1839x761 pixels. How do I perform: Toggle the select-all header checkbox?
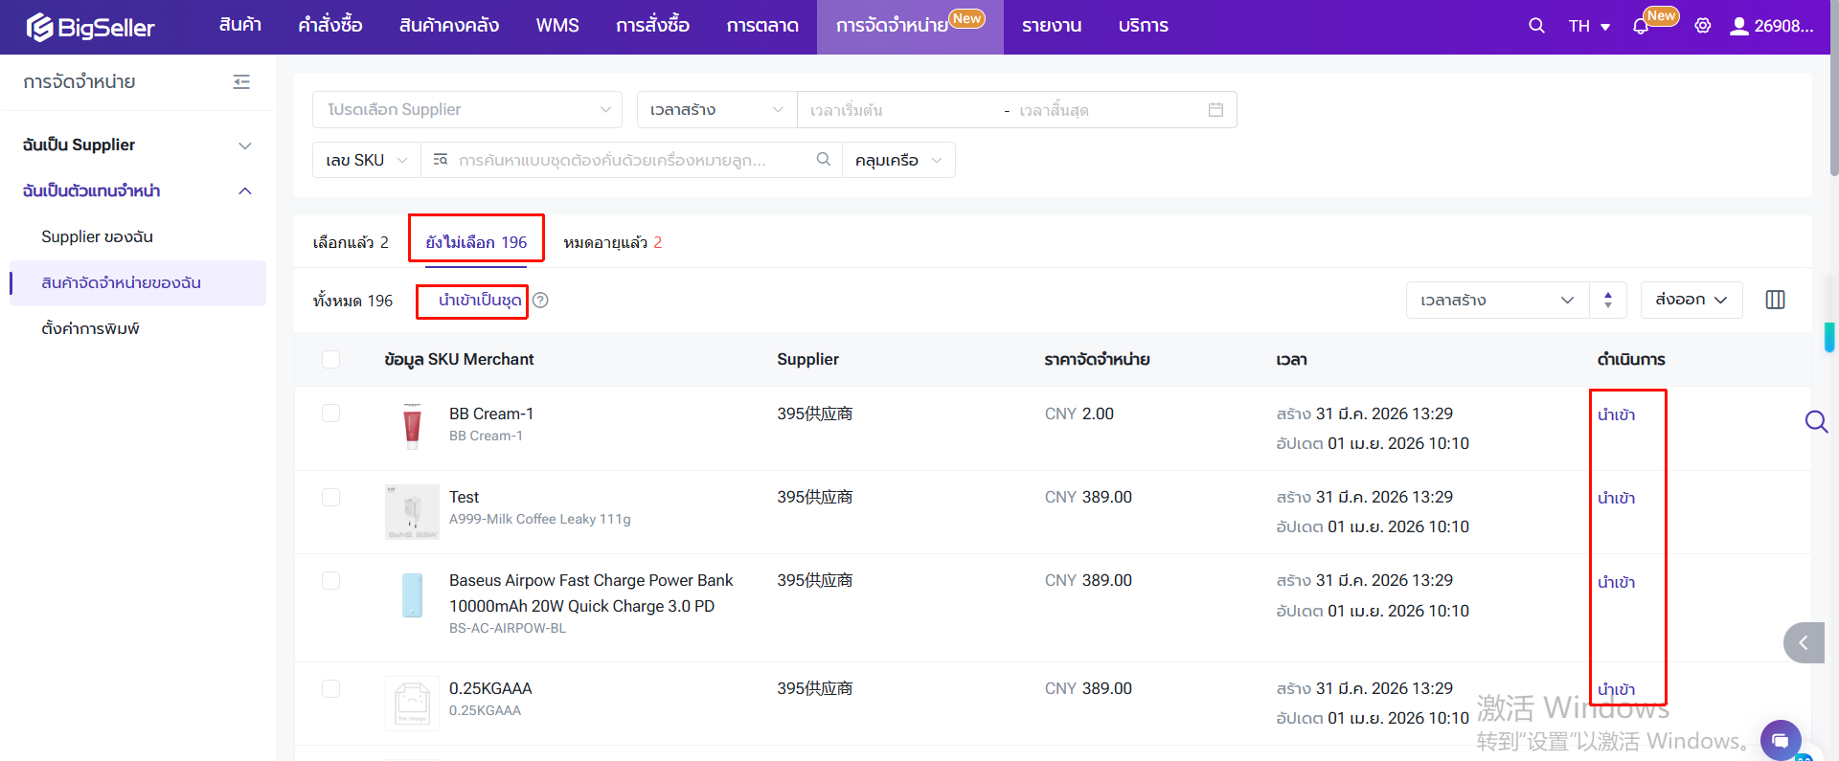(x=331, y=360)
